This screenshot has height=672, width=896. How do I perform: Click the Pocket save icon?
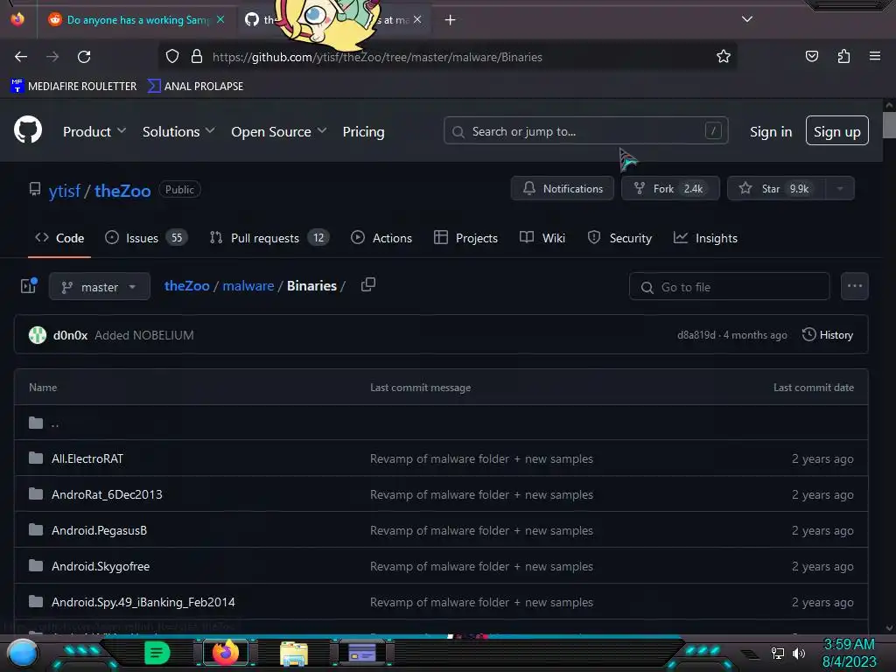click(811, 56)
